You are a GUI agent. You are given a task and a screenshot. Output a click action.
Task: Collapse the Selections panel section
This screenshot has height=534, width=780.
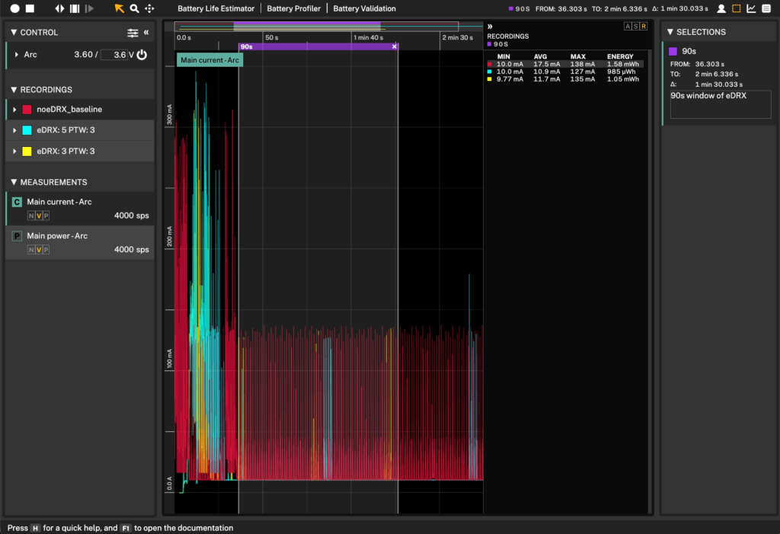[x=670, y=32]
